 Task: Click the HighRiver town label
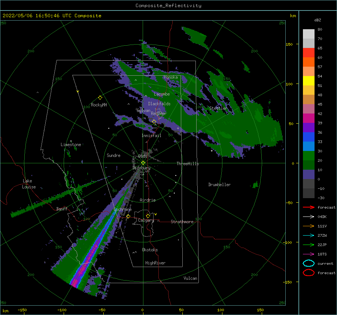coord(155,263)
